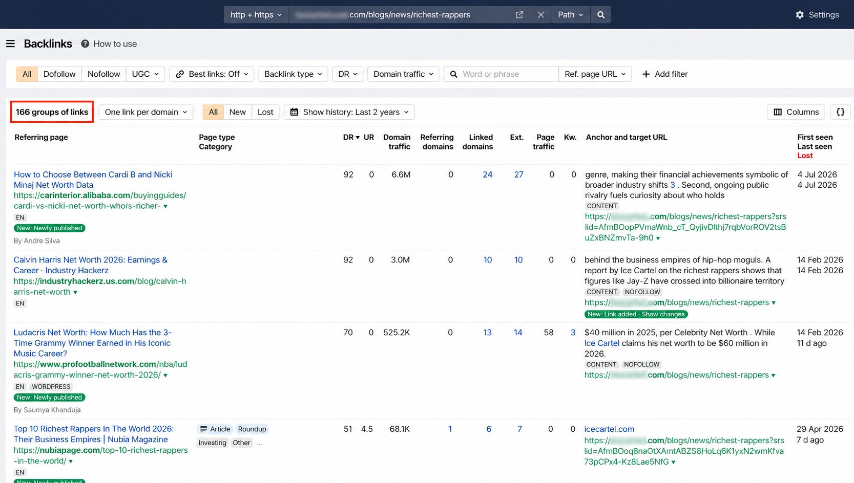Click icecartel.com anchor link

coord(609,429)
